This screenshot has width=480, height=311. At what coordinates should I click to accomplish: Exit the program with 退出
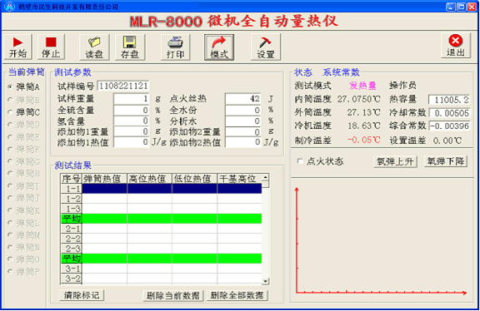click(456, 46)
